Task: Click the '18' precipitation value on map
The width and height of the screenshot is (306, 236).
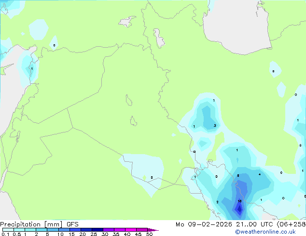Action: (x=239, y=201)
